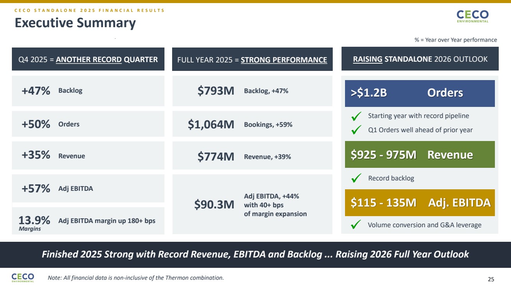Click checkmark next to Q1 Orders well ahead
The height and width of the screenshot is (287, 511).
(x=357, y=130)
